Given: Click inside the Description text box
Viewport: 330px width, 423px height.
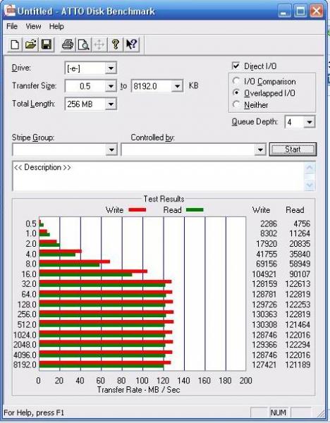Looking at the screenshot, I should 158,176.
